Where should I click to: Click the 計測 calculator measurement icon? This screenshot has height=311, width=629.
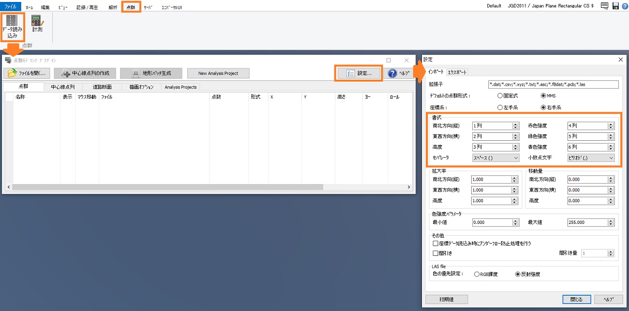37,24
